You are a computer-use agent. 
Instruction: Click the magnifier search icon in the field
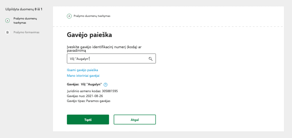(x=151, y=59)
